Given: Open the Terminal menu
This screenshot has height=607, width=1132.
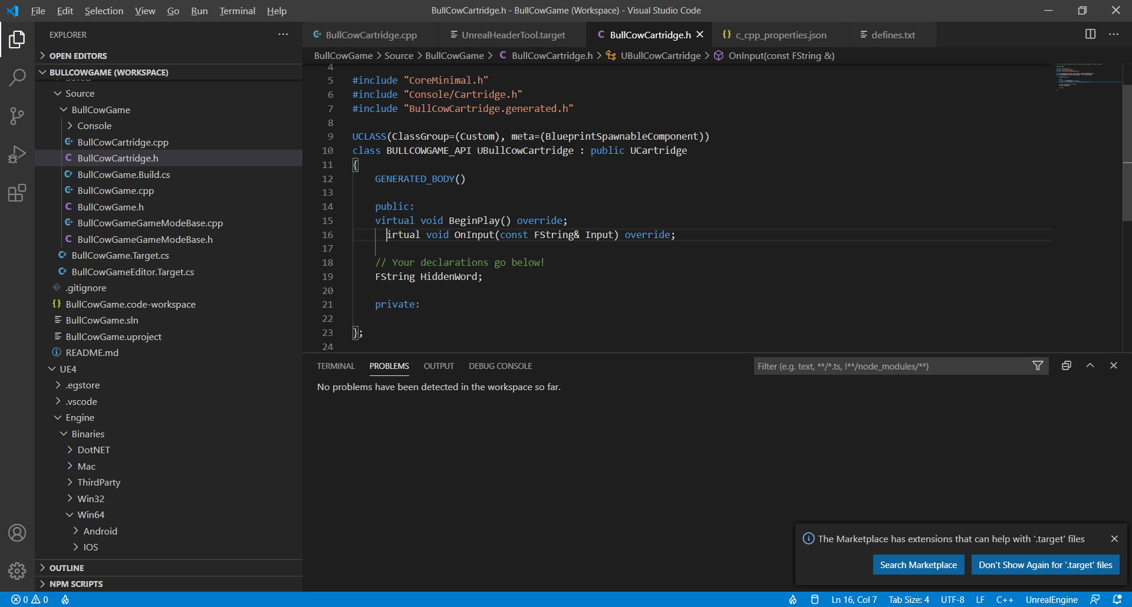Looking at the screenshot, I should [x=237, y=11].
